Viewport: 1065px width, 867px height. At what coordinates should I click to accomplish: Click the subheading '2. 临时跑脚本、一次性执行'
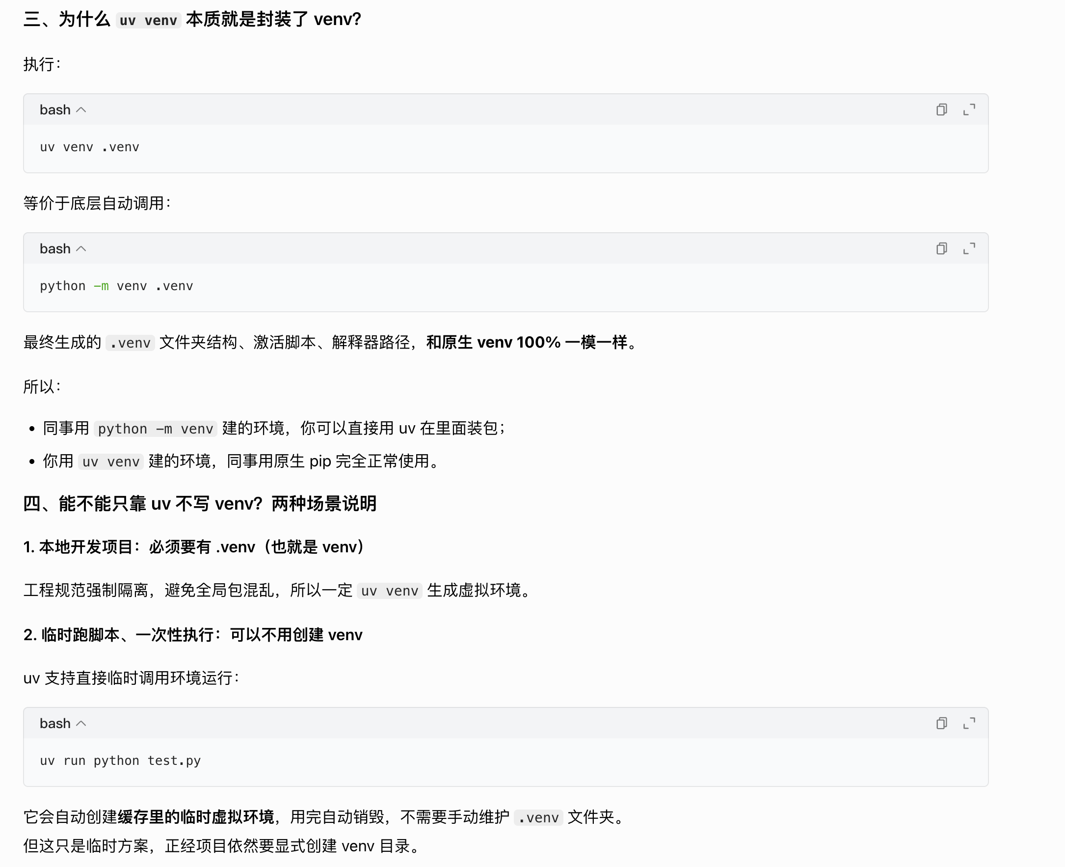click(193, 635)
